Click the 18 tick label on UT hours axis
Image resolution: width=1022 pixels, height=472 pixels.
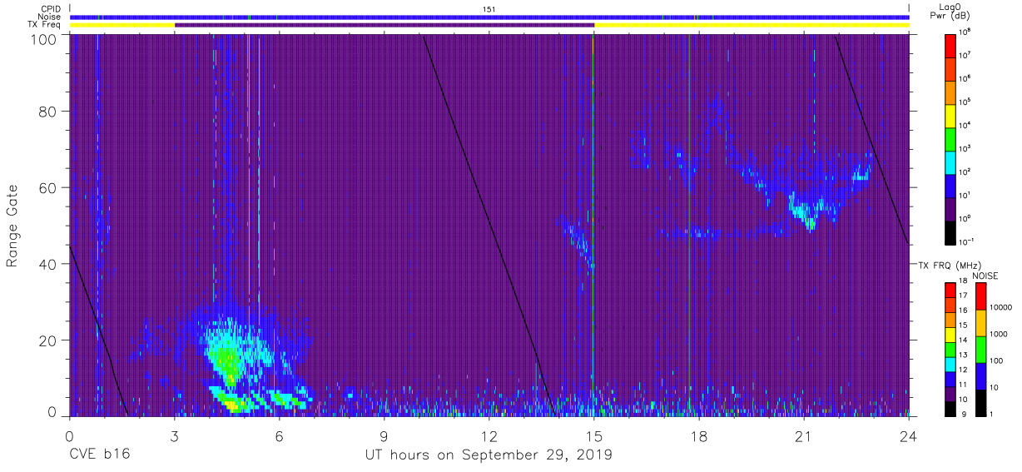click(698, 435)
